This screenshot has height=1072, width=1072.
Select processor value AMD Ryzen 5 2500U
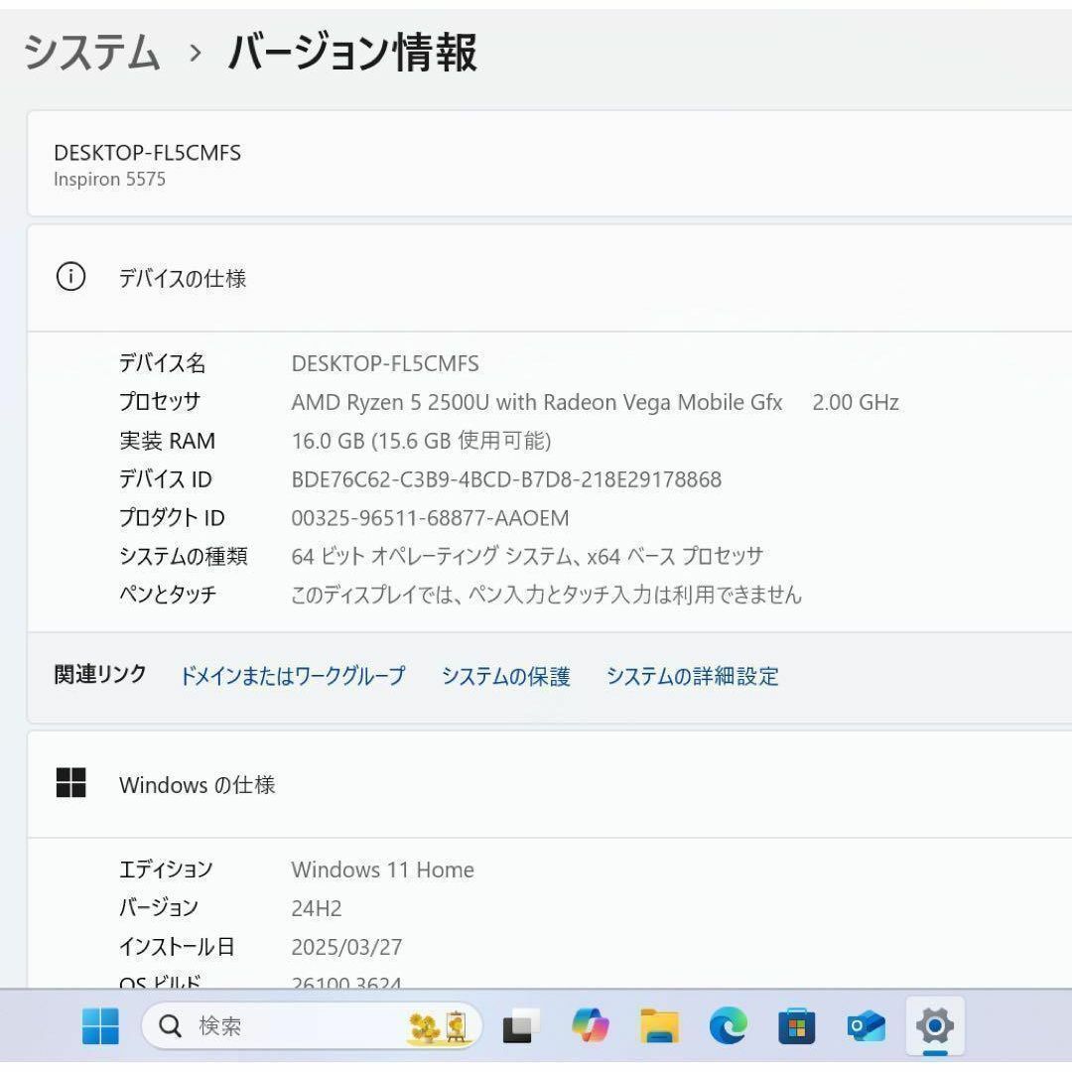pyautogui.click(x=537, y=402)
